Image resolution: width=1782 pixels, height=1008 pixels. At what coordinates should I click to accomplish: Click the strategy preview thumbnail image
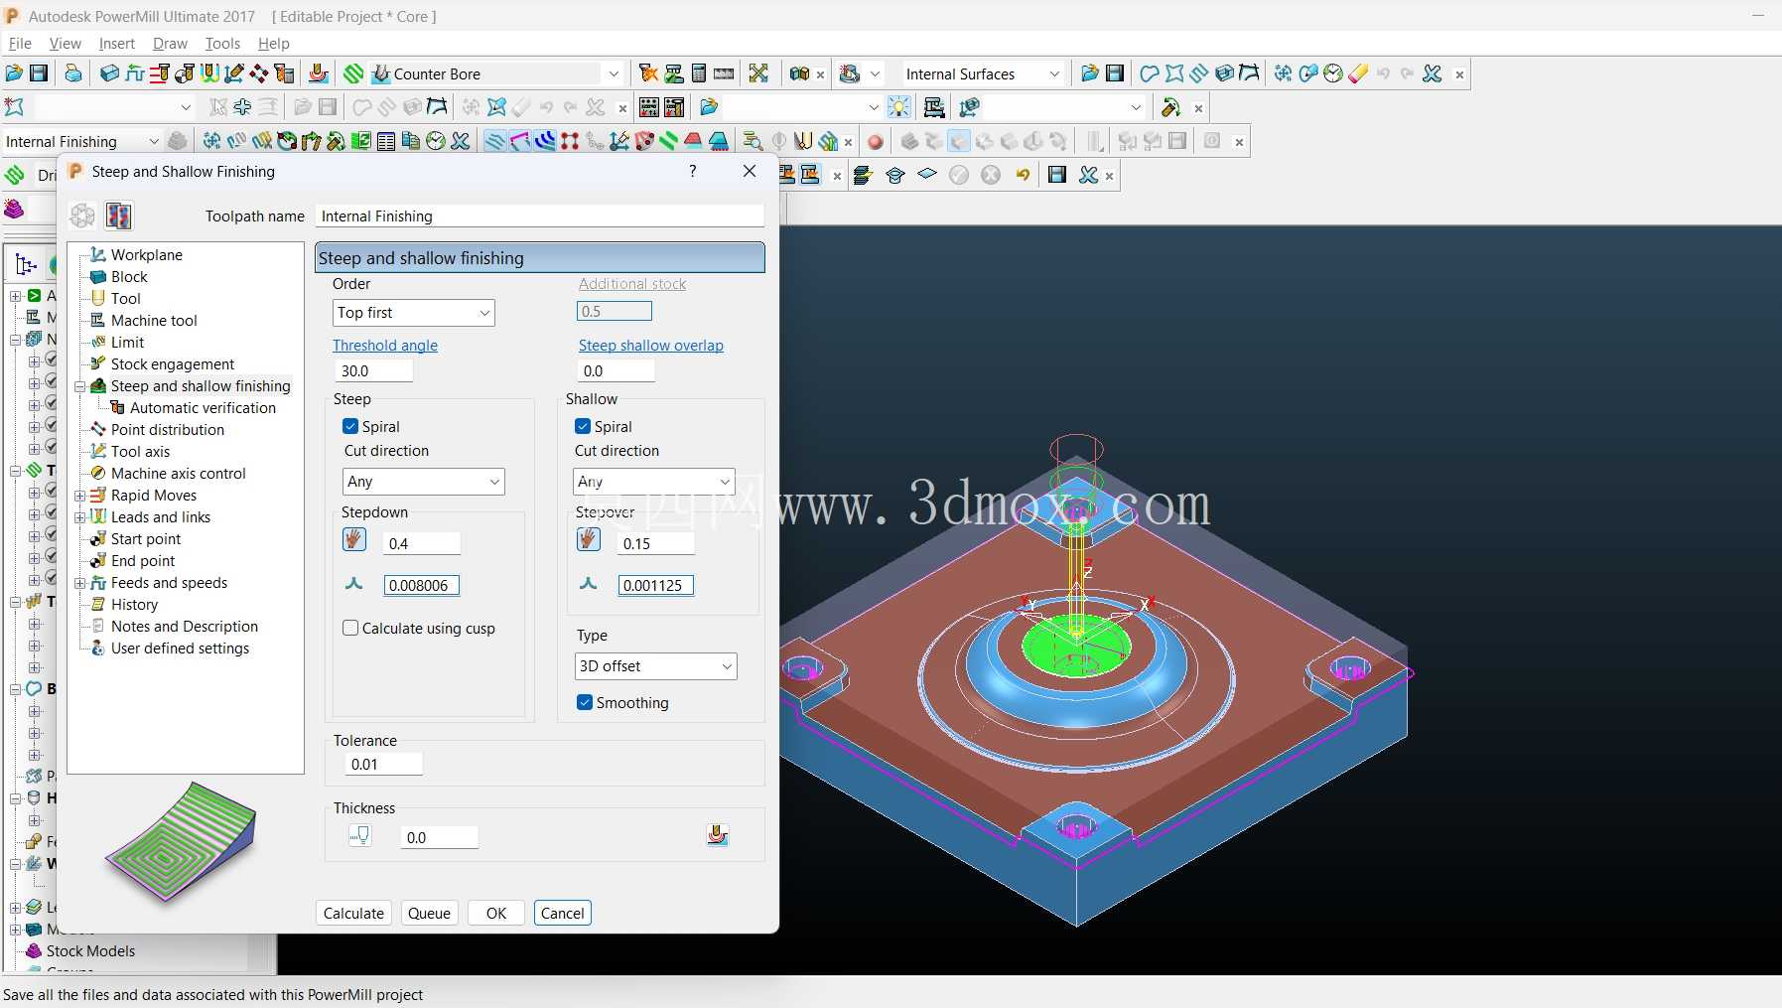(181, 841)
